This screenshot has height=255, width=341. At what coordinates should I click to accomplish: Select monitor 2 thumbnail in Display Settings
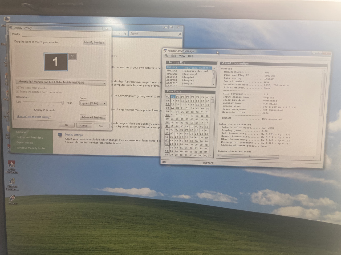pos(72,57)
